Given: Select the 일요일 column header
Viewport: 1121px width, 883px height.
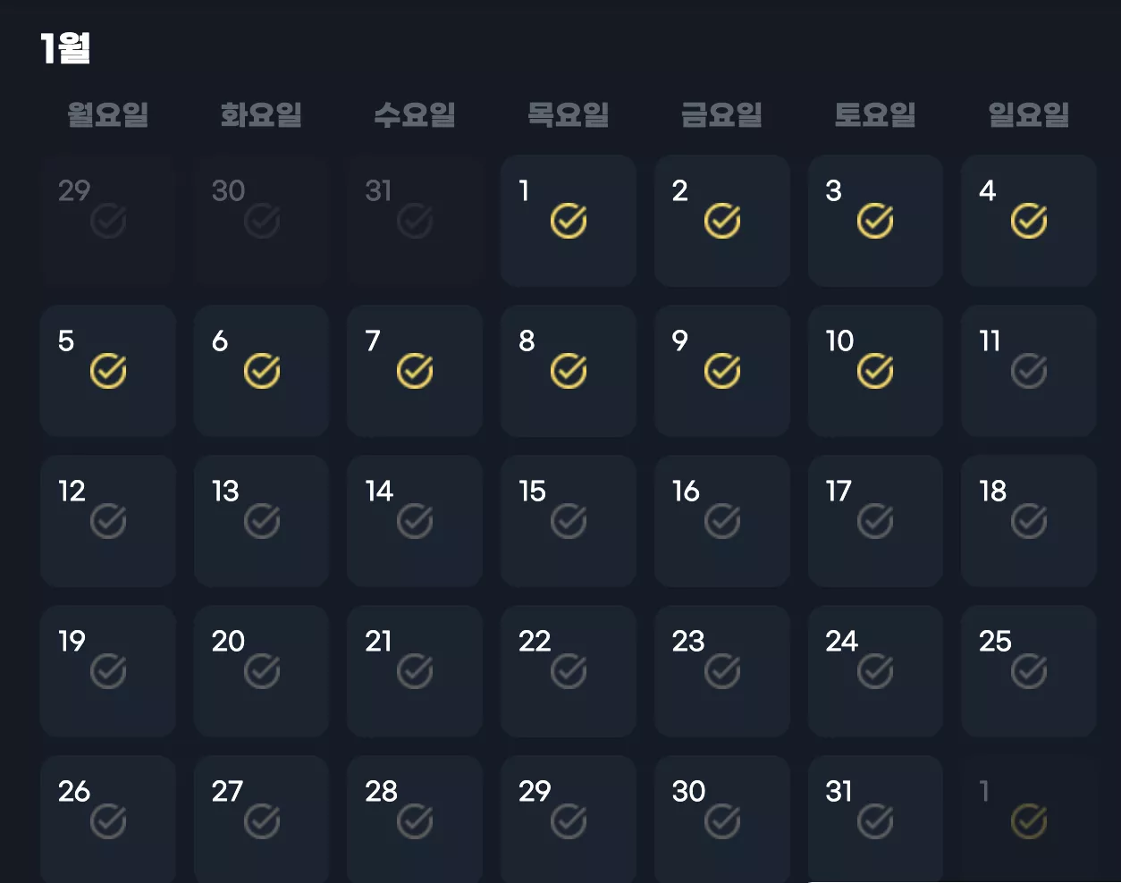Looking at the screenshot, I should (x=1029, y=114).
